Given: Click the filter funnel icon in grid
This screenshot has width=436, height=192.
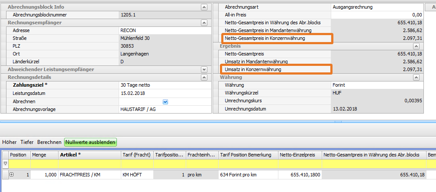Looking at the screenshot, I should (x=5, y=164).
